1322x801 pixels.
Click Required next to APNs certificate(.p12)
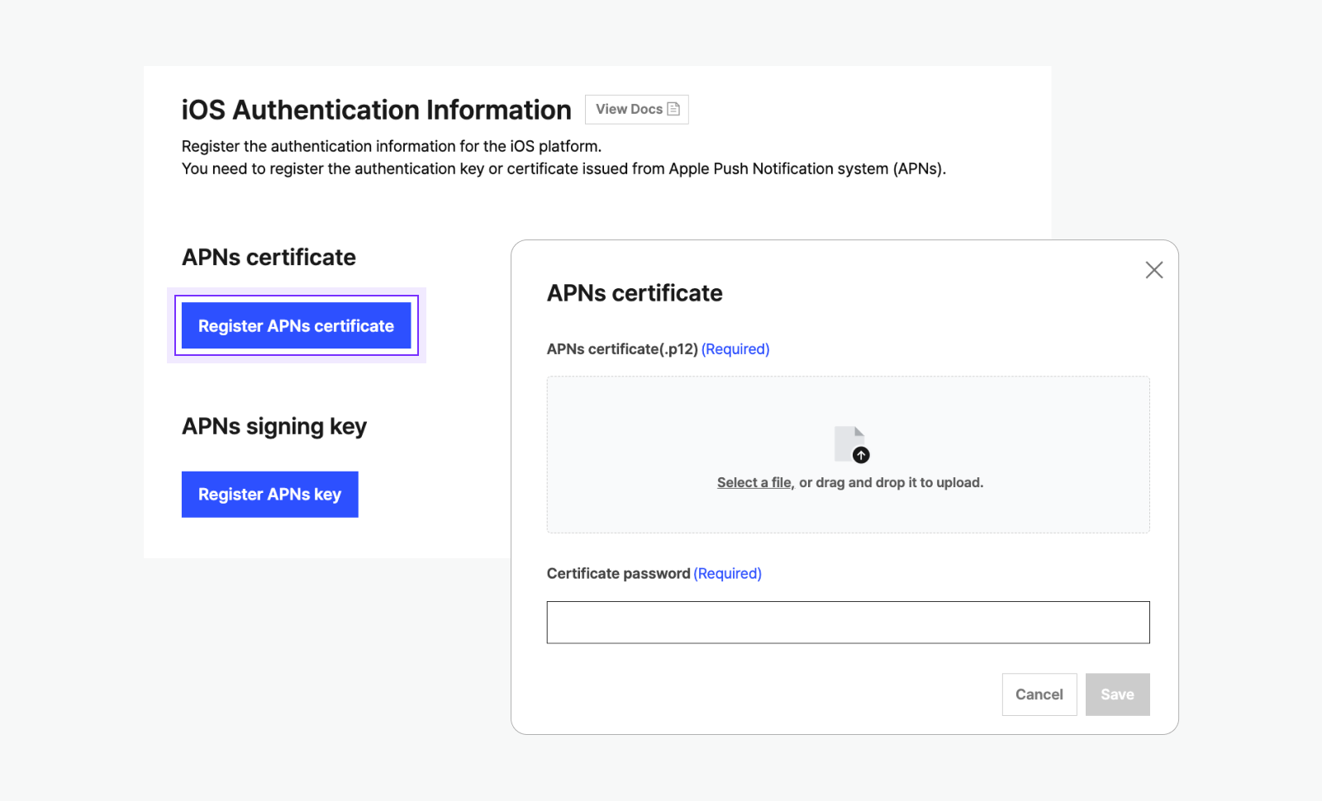(x=735, y=349)
